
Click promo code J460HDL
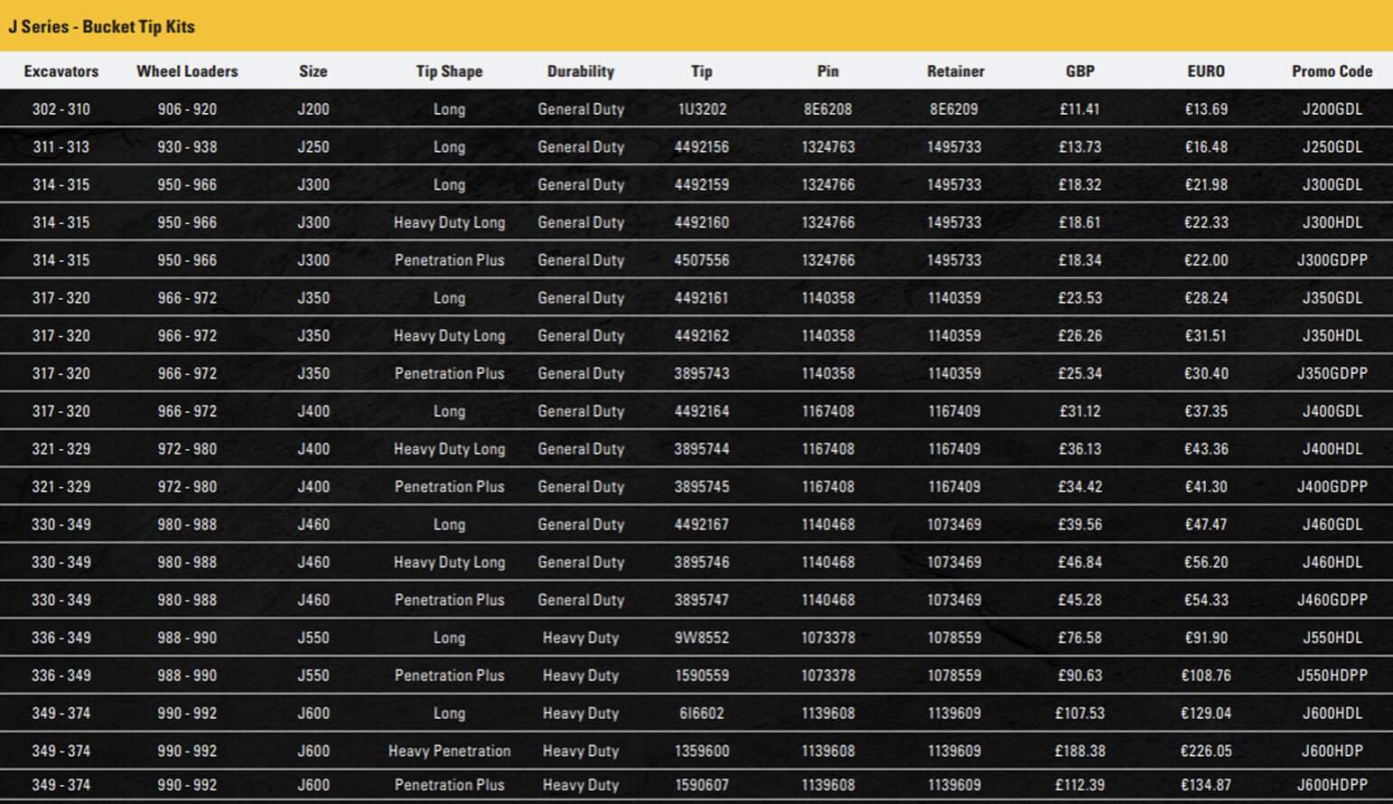click(x=1332, y=562)
